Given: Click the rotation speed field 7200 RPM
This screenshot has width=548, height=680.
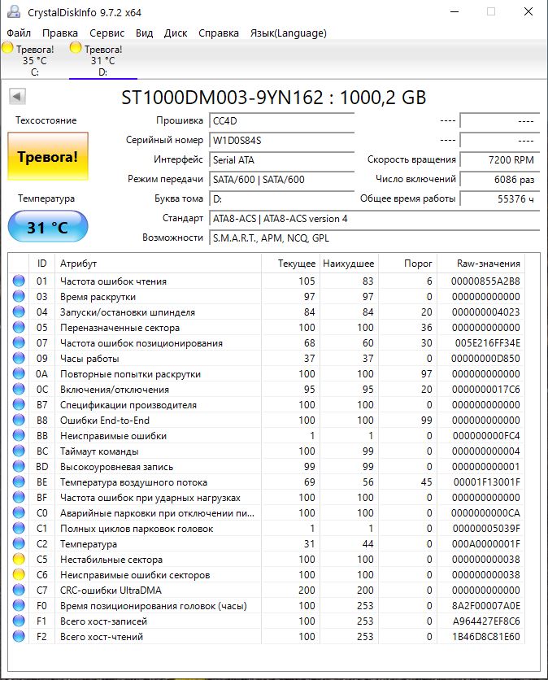Looking at the screenshot, I should (500, 159).
